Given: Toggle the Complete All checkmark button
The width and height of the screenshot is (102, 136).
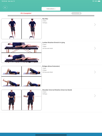Looking at the screenshot, I should [x=76, y=13].
